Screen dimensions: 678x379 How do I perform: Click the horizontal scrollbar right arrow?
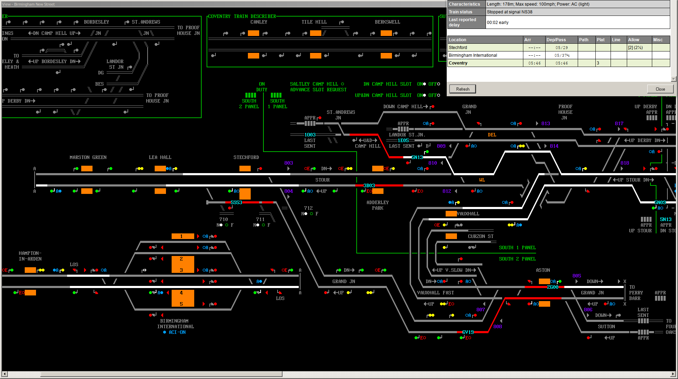pyautogui.click(x=673, y=374)
